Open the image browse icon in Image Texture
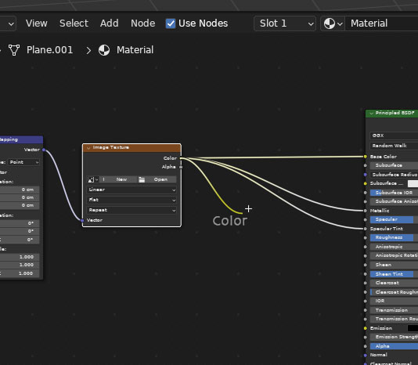 click(92, 179)
